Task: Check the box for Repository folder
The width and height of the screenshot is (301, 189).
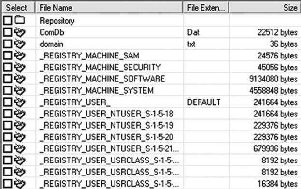Action: point(8,20)
